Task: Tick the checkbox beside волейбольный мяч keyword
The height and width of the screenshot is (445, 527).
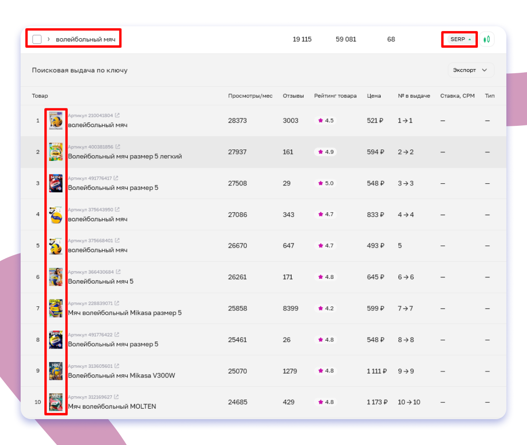Action: pos(37,39)
